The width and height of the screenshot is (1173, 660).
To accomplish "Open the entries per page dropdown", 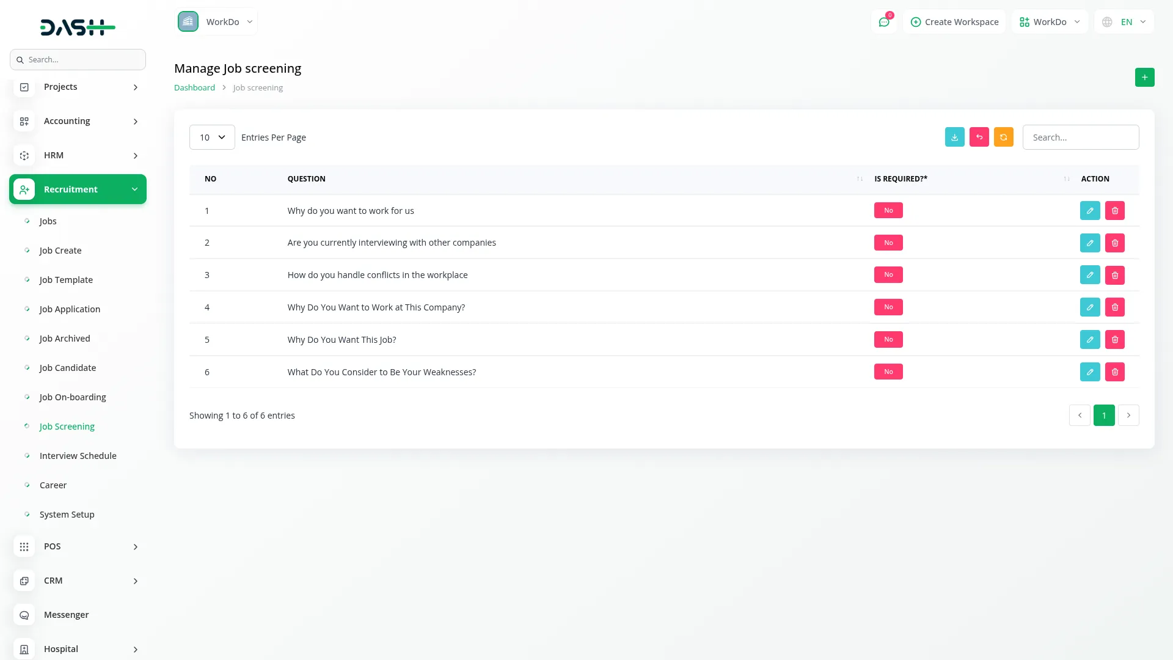I will [212, 137].
